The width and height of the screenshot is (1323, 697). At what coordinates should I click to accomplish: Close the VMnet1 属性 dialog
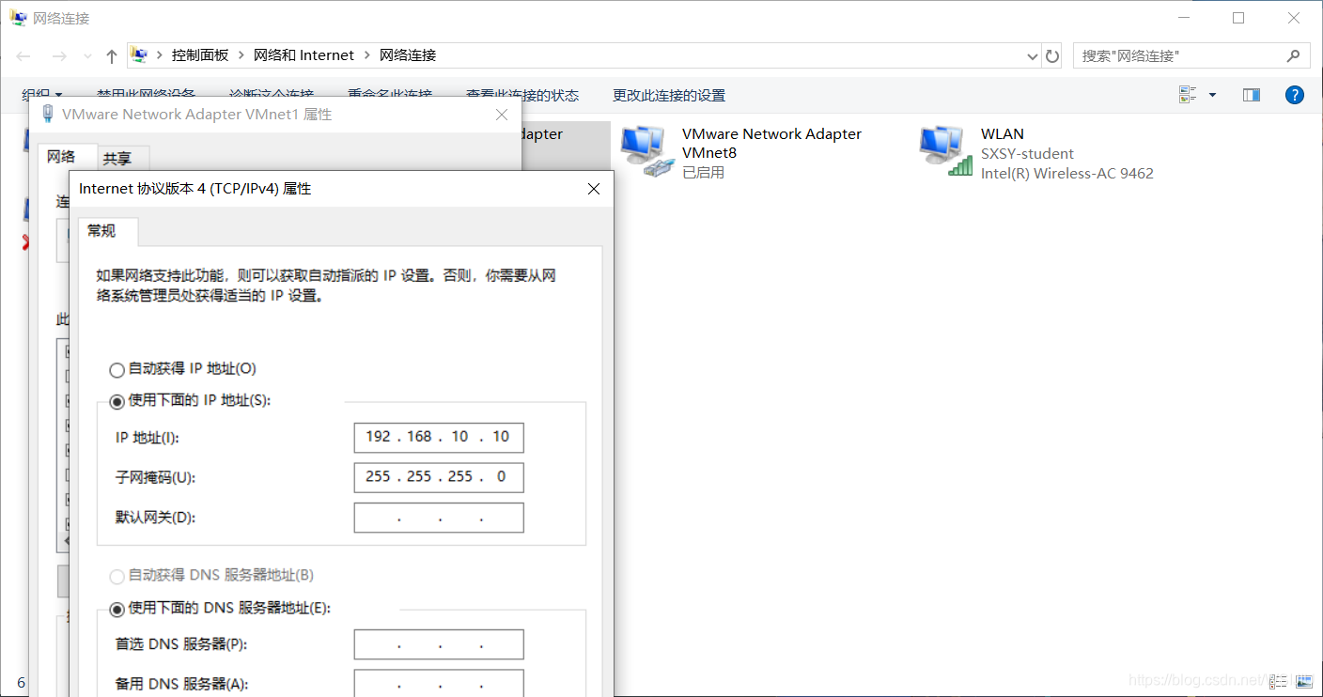tap(502, 115)
